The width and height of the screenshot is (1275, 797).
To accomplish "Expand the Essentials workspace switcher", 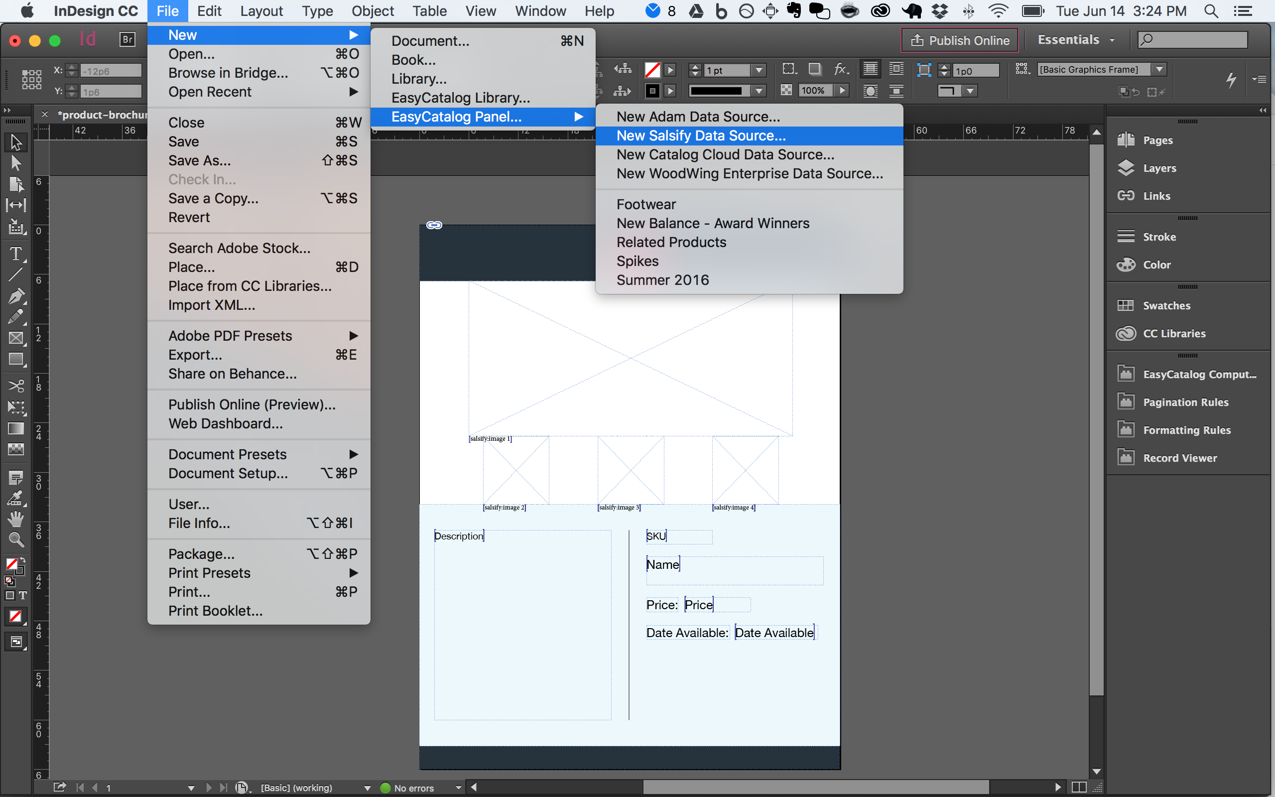I will pos(1076,40).
